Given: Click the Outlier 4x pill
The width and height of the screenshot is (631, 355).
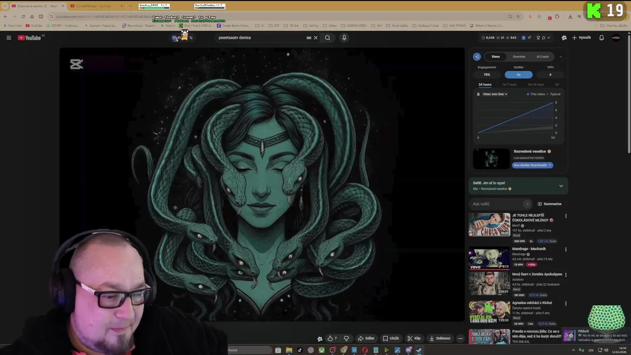Looking at the screenshot, I should pyautogui.click(x=519, y=74).
